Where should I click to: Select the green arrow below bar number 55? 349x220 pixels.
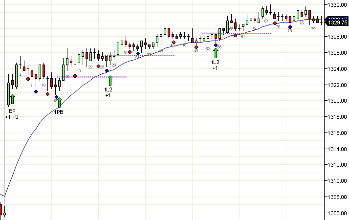pos(216,53)
